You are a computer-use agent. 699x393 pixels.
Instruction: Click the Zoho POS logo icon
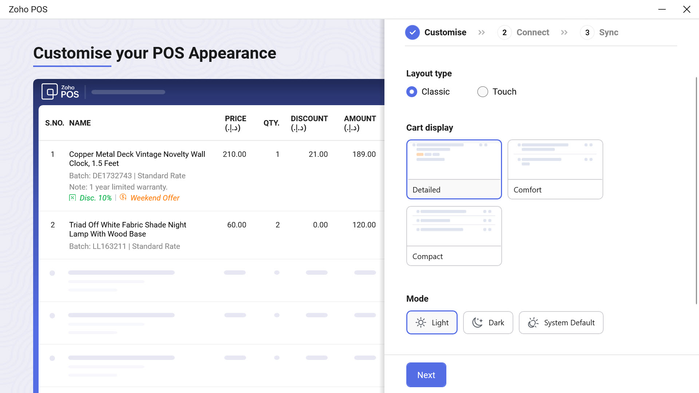click(50, 91)
